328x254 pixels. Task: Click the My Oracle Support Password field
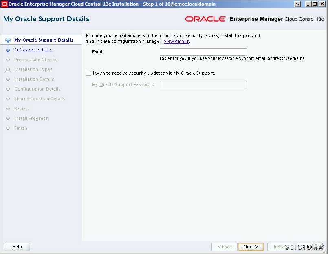(203, 84)
